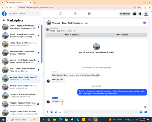Click address bar URL
The width and height of the screenshot is (152, 122).
pyautogui.click(x=36, y=8)
